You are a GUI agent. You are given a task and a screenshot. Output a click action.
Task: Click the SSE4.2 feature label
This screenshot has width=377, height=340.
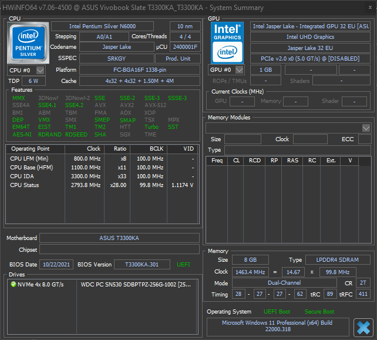click(x=75, y=105)
